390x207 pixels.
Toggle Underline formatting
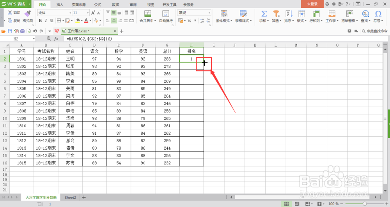52,21
